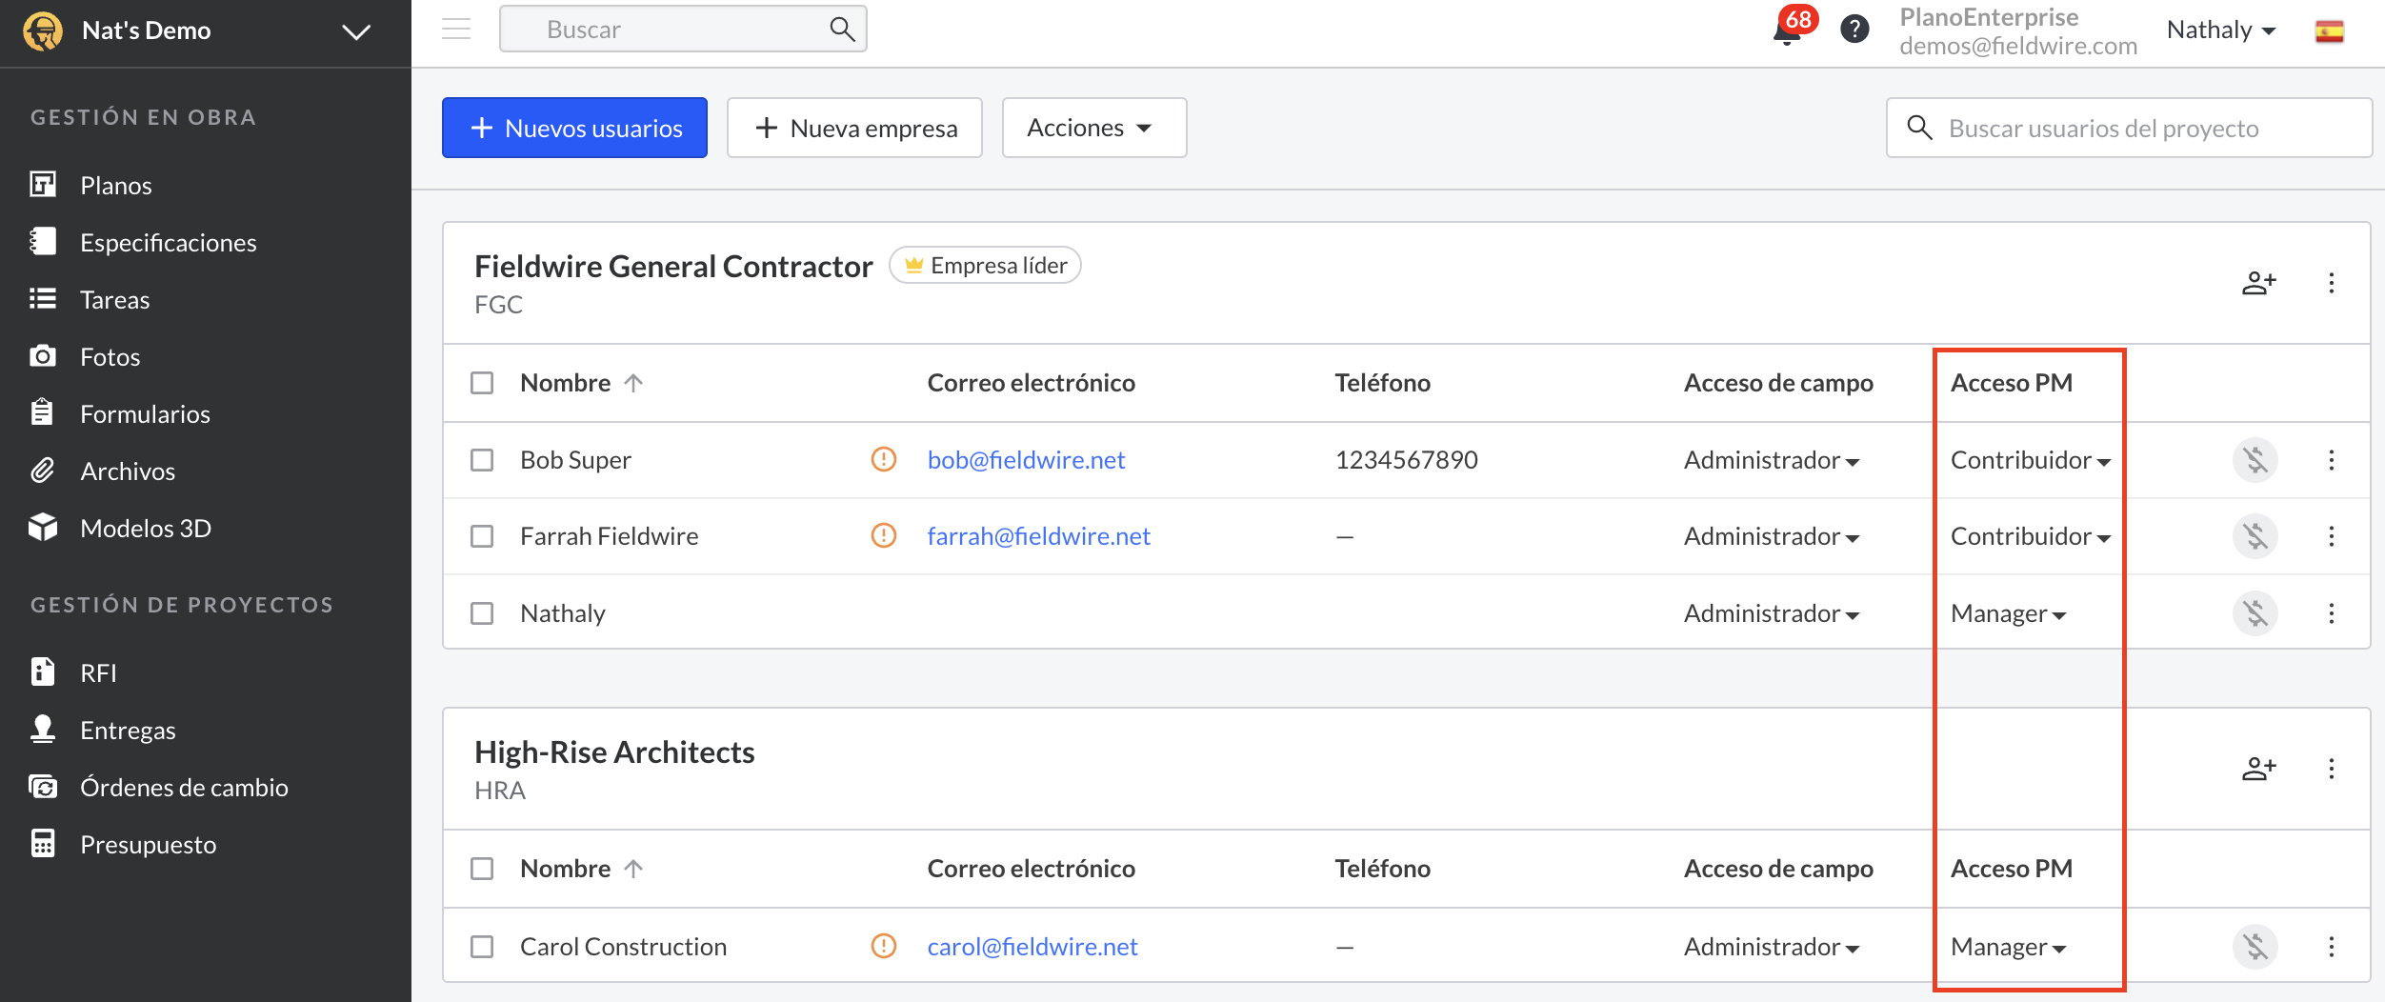Image resolution: width=2385 pixels, height=1002 pixels.
Task: Click warning icon next to Bob Super
Action: [884, 460]
